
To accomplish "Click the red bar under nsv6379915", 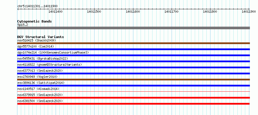I will (x=133, y=98).
